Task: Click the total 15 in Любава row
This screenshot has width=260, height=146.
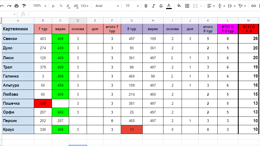Action: pos(249,94)
